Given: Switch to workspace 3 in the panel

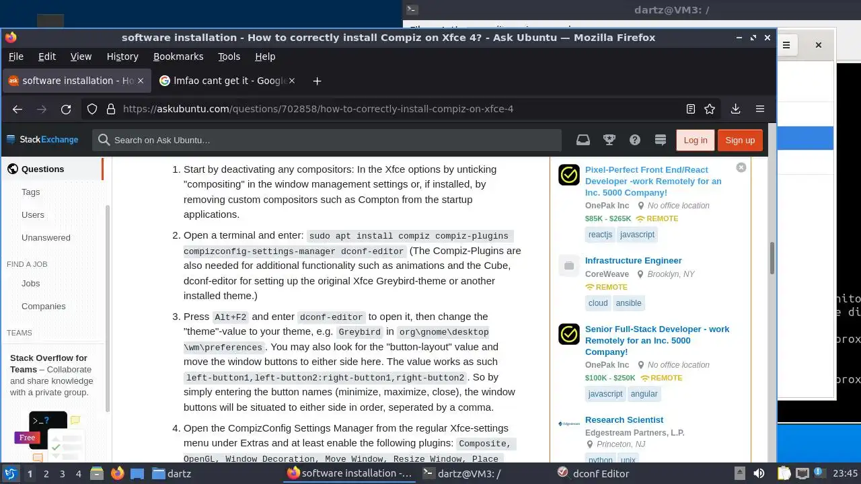Looking at the screenshot, I should (x=63, y=474).
